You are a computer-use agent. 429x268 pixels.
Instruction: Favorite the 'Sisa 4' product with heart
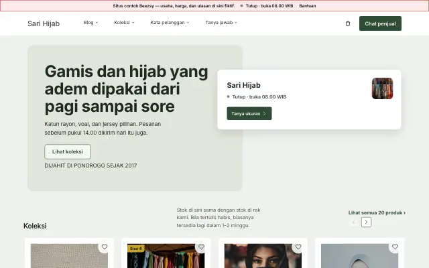(201, 247)
